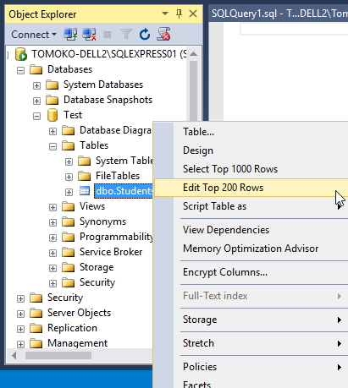Open the Connect dropdown menu
The width and height of the screenshot is (348, 388).
coord(34,35)
